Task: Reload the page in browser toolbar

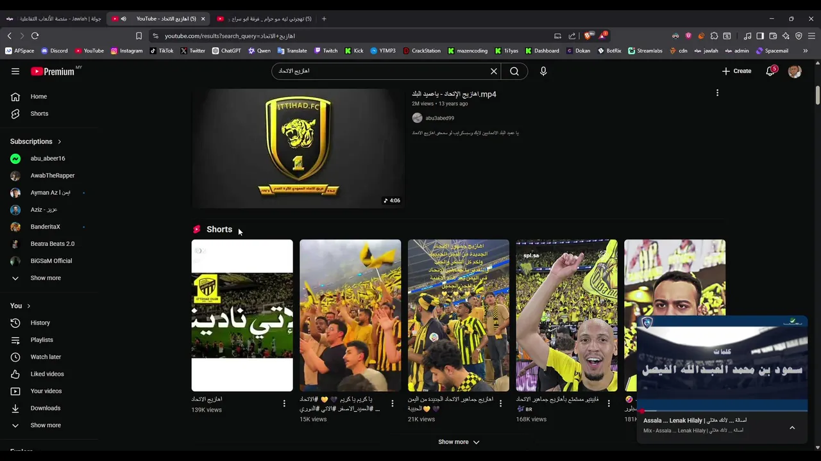Action: [35, 36]
